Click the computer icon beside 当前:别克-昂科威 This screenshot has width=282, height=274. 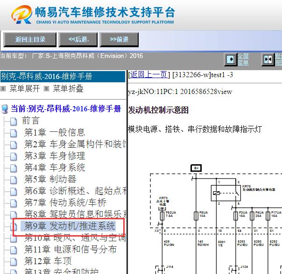5,109
